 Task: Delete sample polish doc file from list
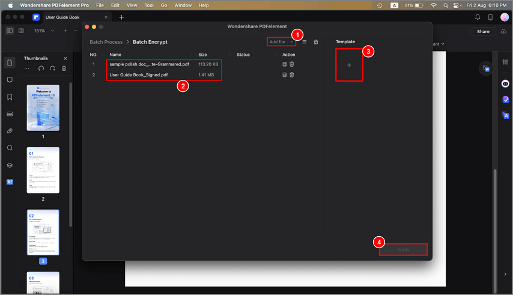[291, 64]
